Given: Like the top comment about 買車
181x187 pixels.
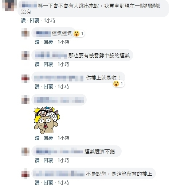Looking at the screenshot, I should coord(23,20).
